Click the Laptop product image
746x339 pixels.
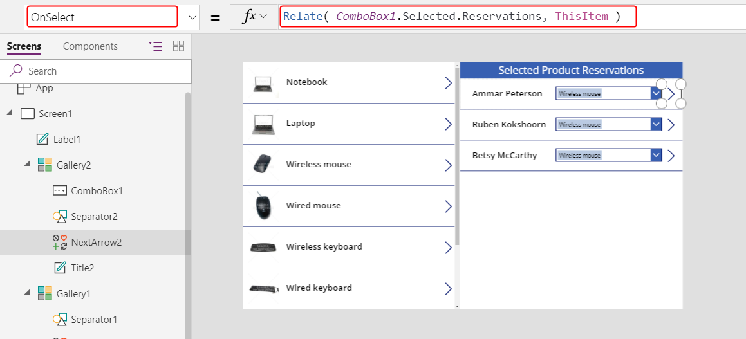pos(263,125)
